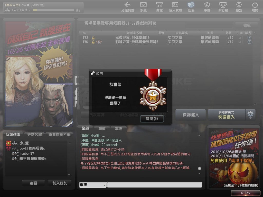Click the lock icon on room 176
Screen dimensions: 263x197
93,42
